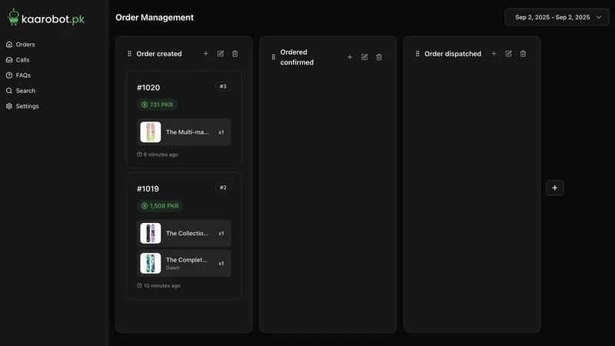Click the Order created column title

[x=159, y=54]
